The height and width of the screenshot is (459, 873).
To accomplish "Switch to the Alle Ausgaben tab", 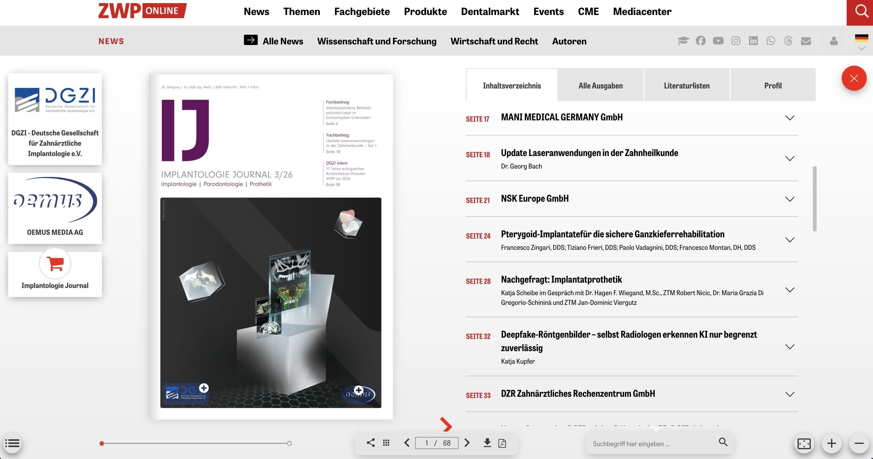I will coord(600,86).
